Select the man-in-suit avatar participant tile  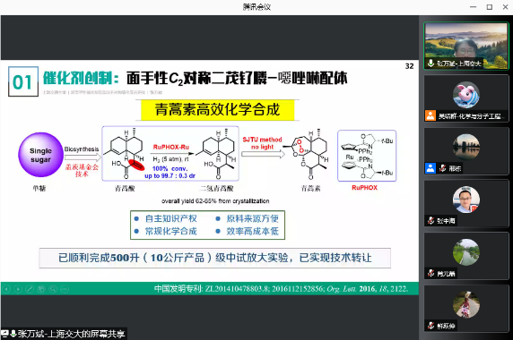point(466,204)
